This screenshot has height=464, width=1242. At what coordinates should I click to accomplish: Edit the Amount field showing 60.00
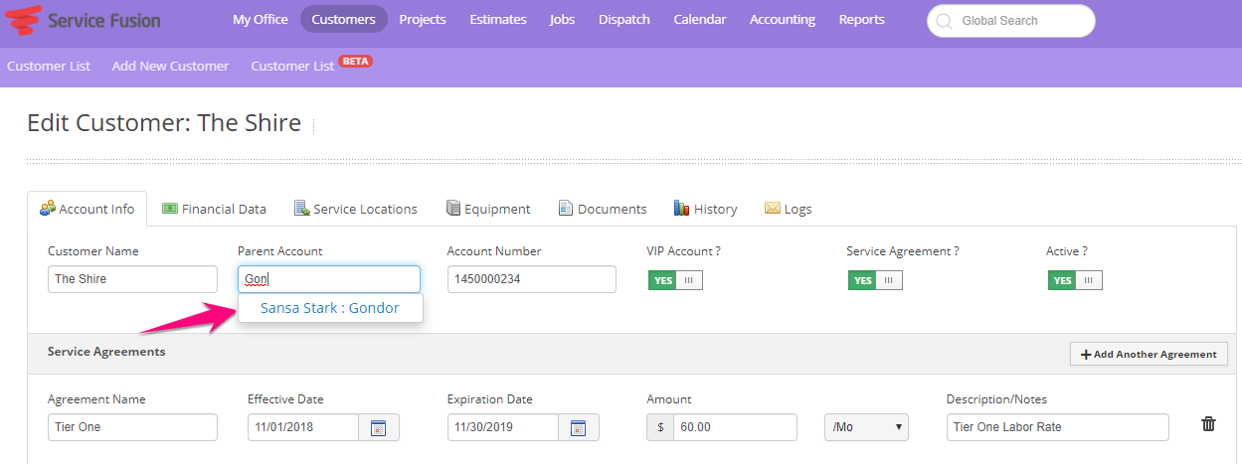pos(735,427)
